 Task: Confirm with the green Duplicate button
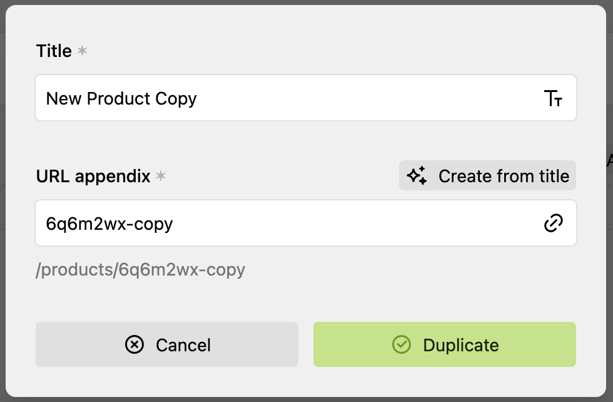coord(444,344)
